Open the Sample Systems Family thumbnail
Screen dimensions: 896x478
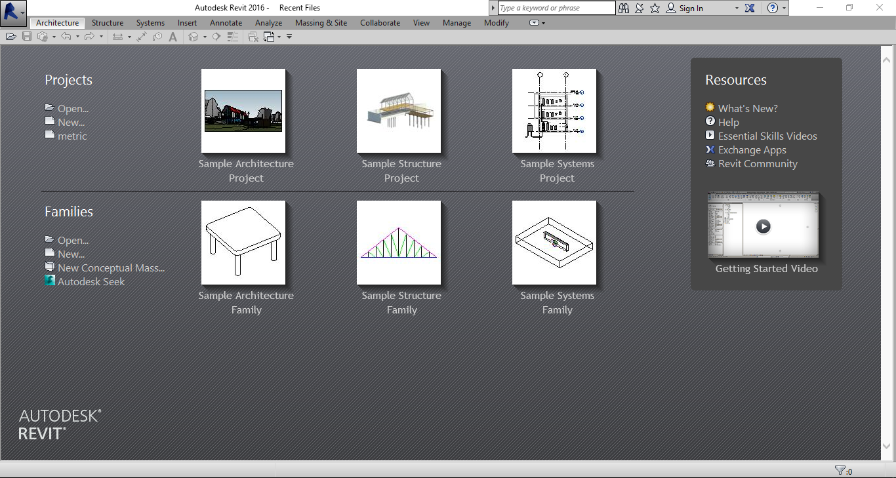click(554, 243)
